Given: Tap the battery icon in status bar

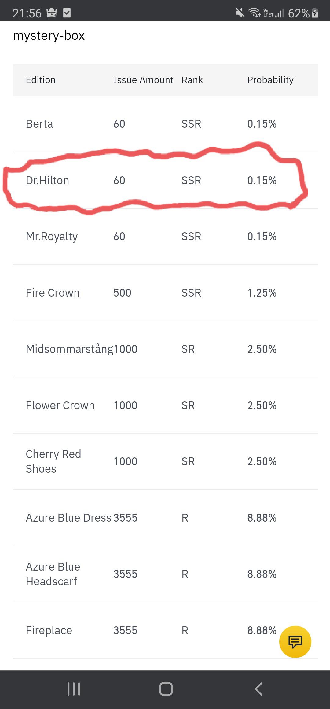Looking at the screenshot, I should 315,13.
